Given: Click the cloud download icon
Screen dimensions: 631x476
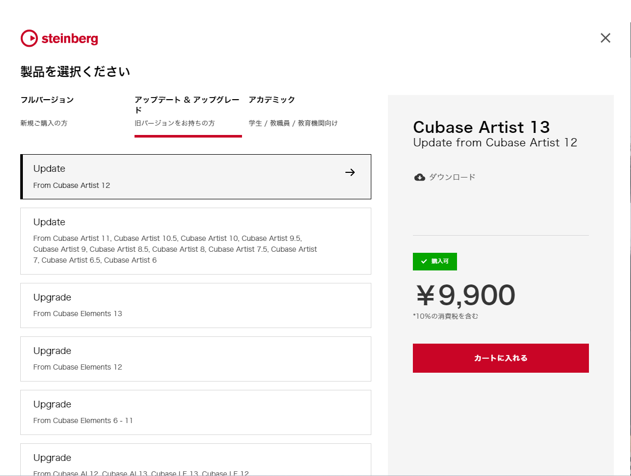Looking at the screenshot, I should [420, 177].
